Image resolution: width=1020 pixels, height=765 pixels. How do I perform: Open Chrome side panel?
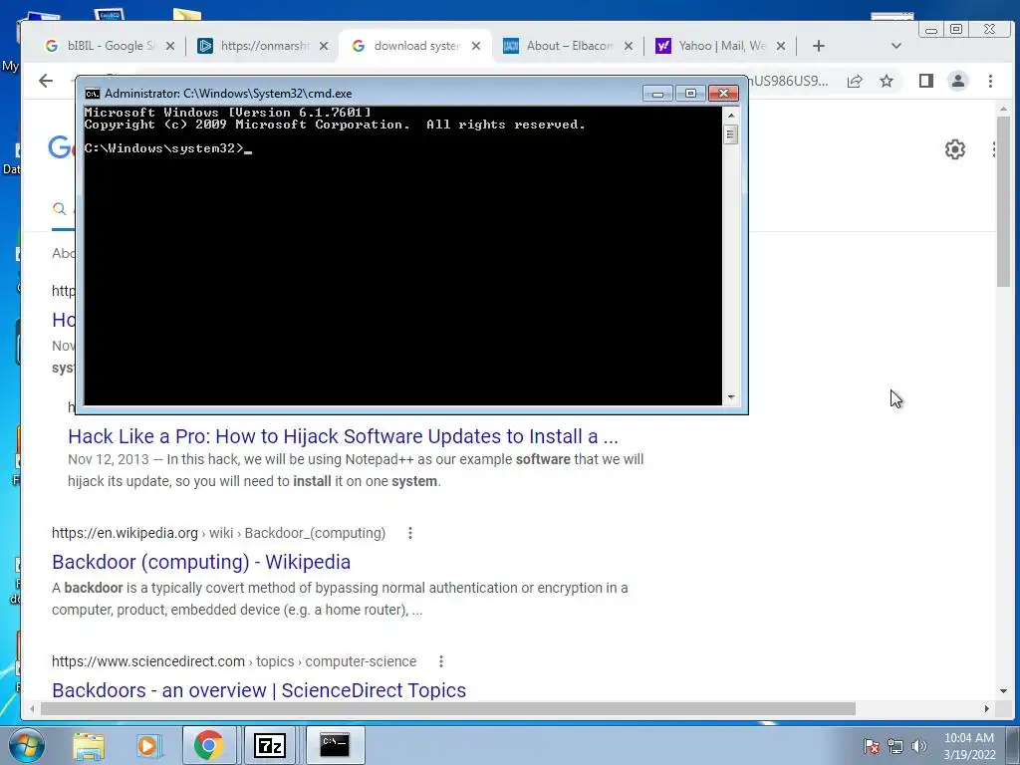click(x=926, y=81)
